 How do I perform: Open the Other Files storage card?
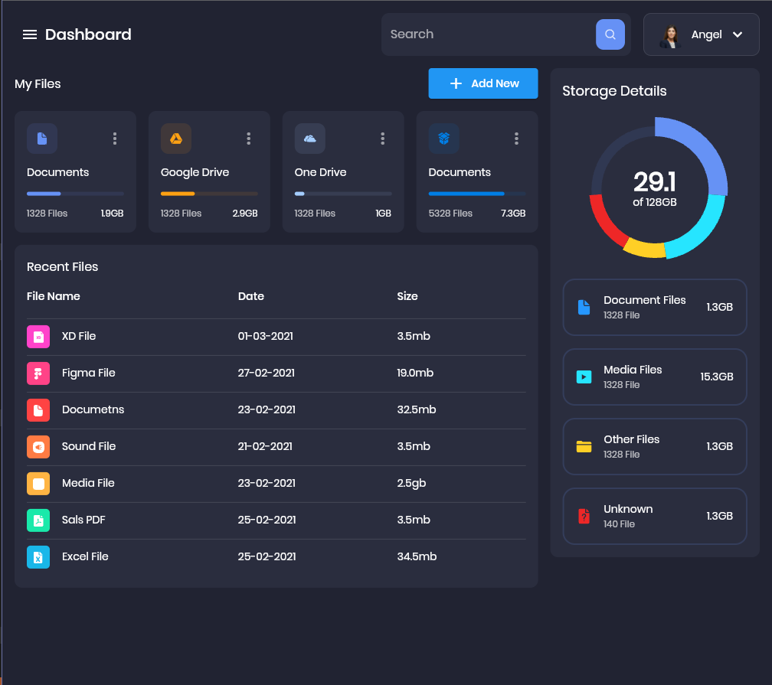click(x=655, y=447)
